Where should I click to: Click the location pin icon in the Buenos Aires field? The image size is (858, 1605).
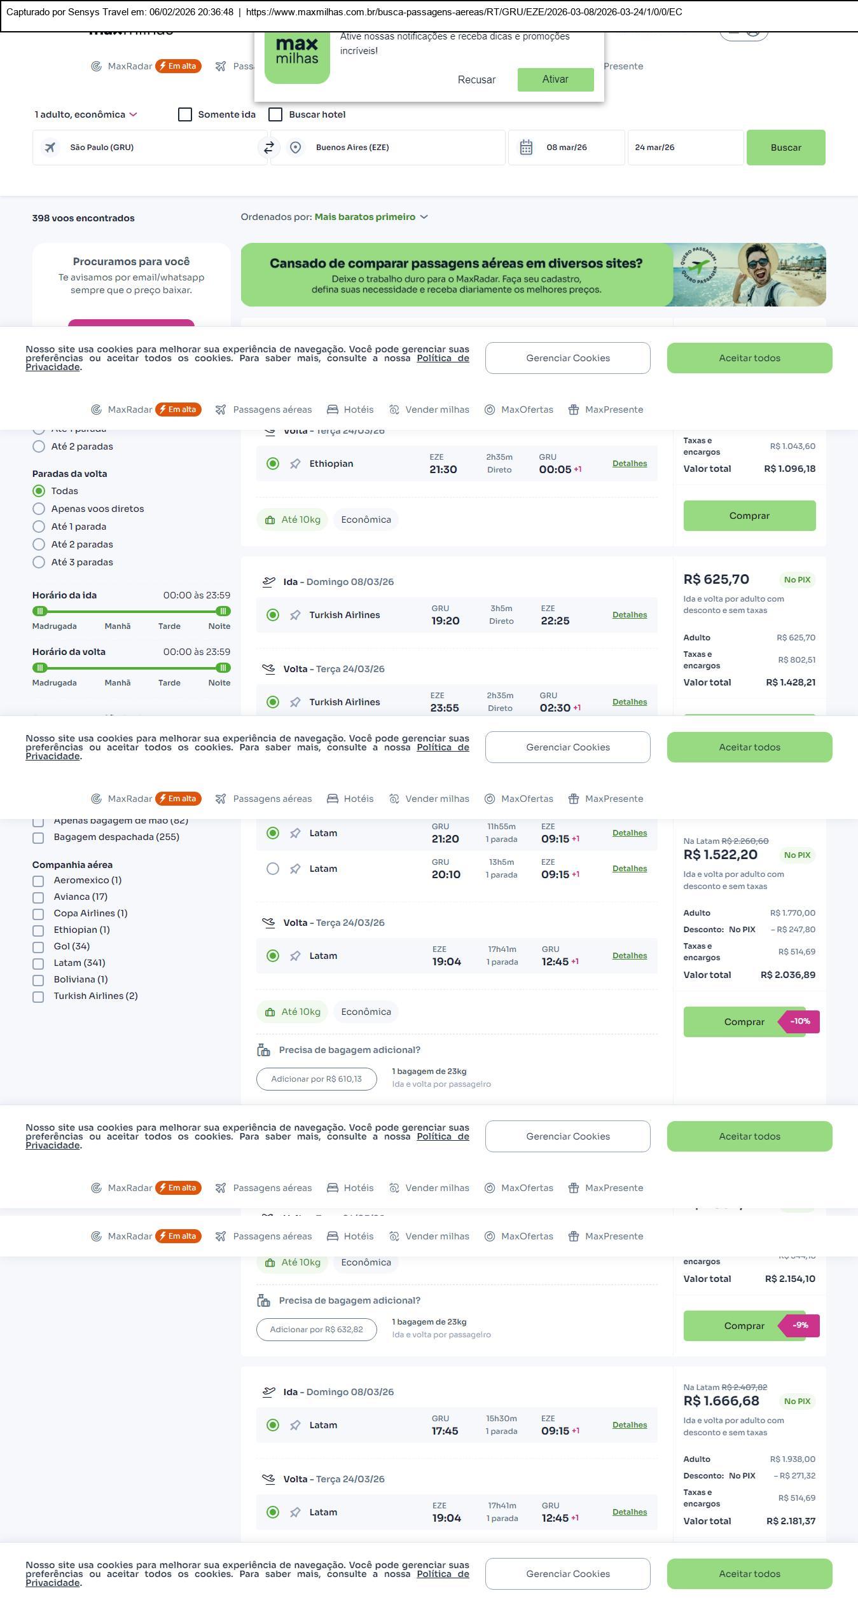[295, 148]
